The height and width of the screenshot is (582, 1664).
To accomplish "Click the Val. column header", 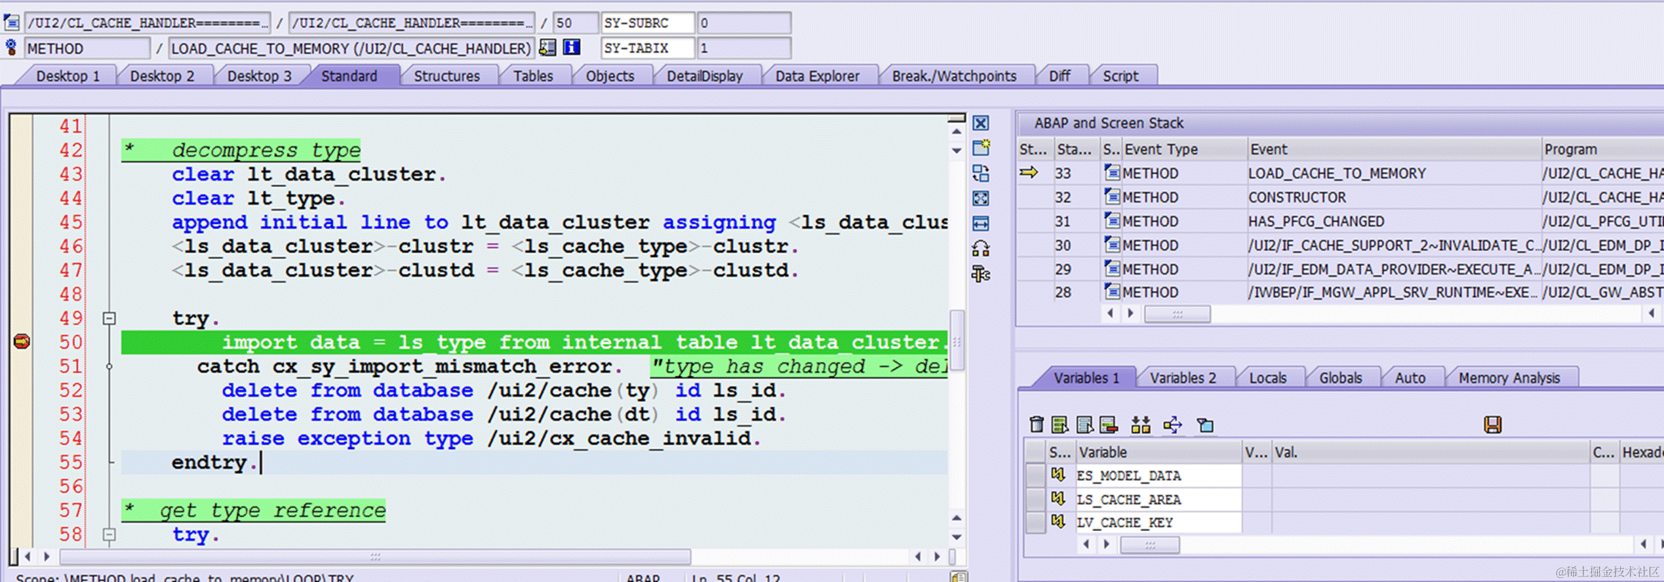I will coord(1431,452).
